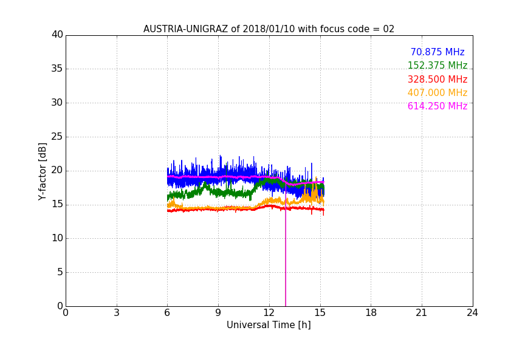The width and height of the screenshot is (525, 350).
Task: Click the 25 tick on the Y-factor axis
Action: [x=57, y=137]
